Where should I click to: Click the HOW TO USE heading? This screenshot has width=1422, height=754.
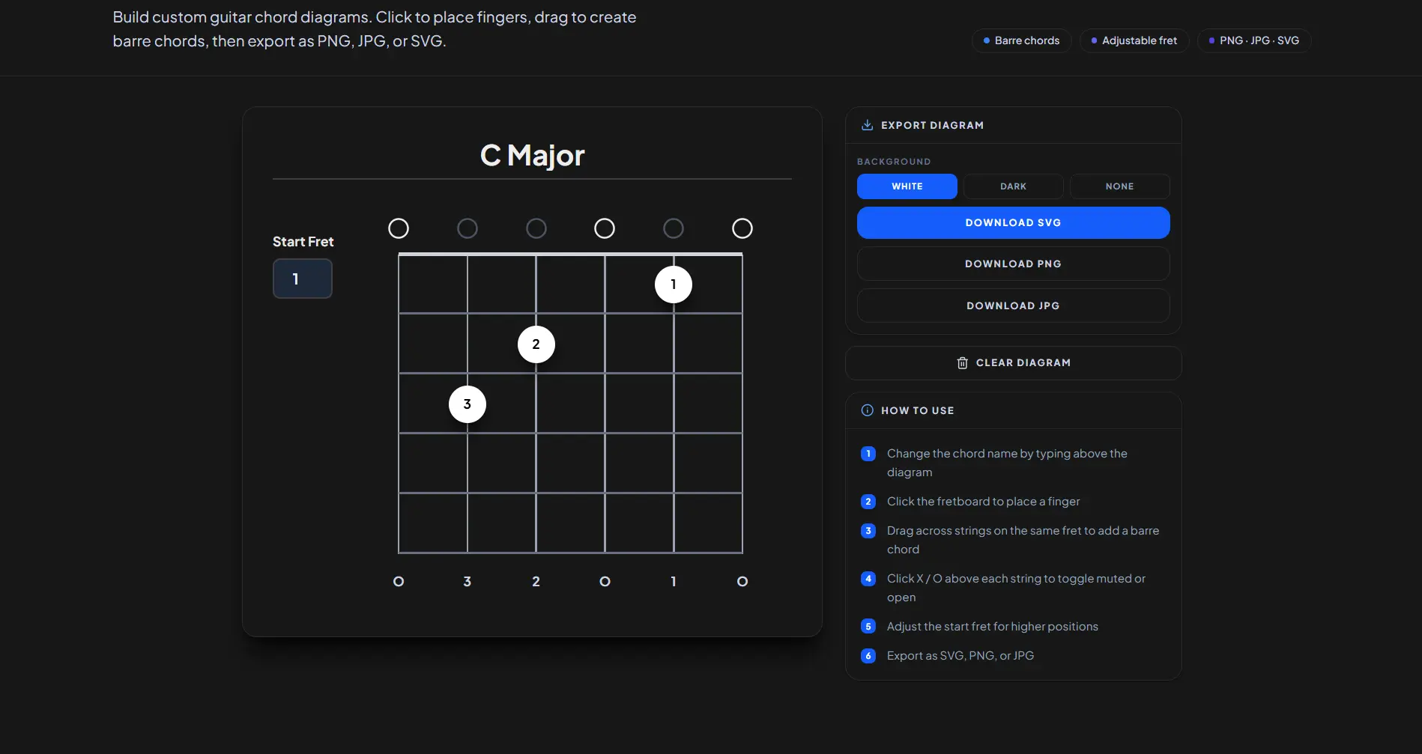[x=918, y=410]
